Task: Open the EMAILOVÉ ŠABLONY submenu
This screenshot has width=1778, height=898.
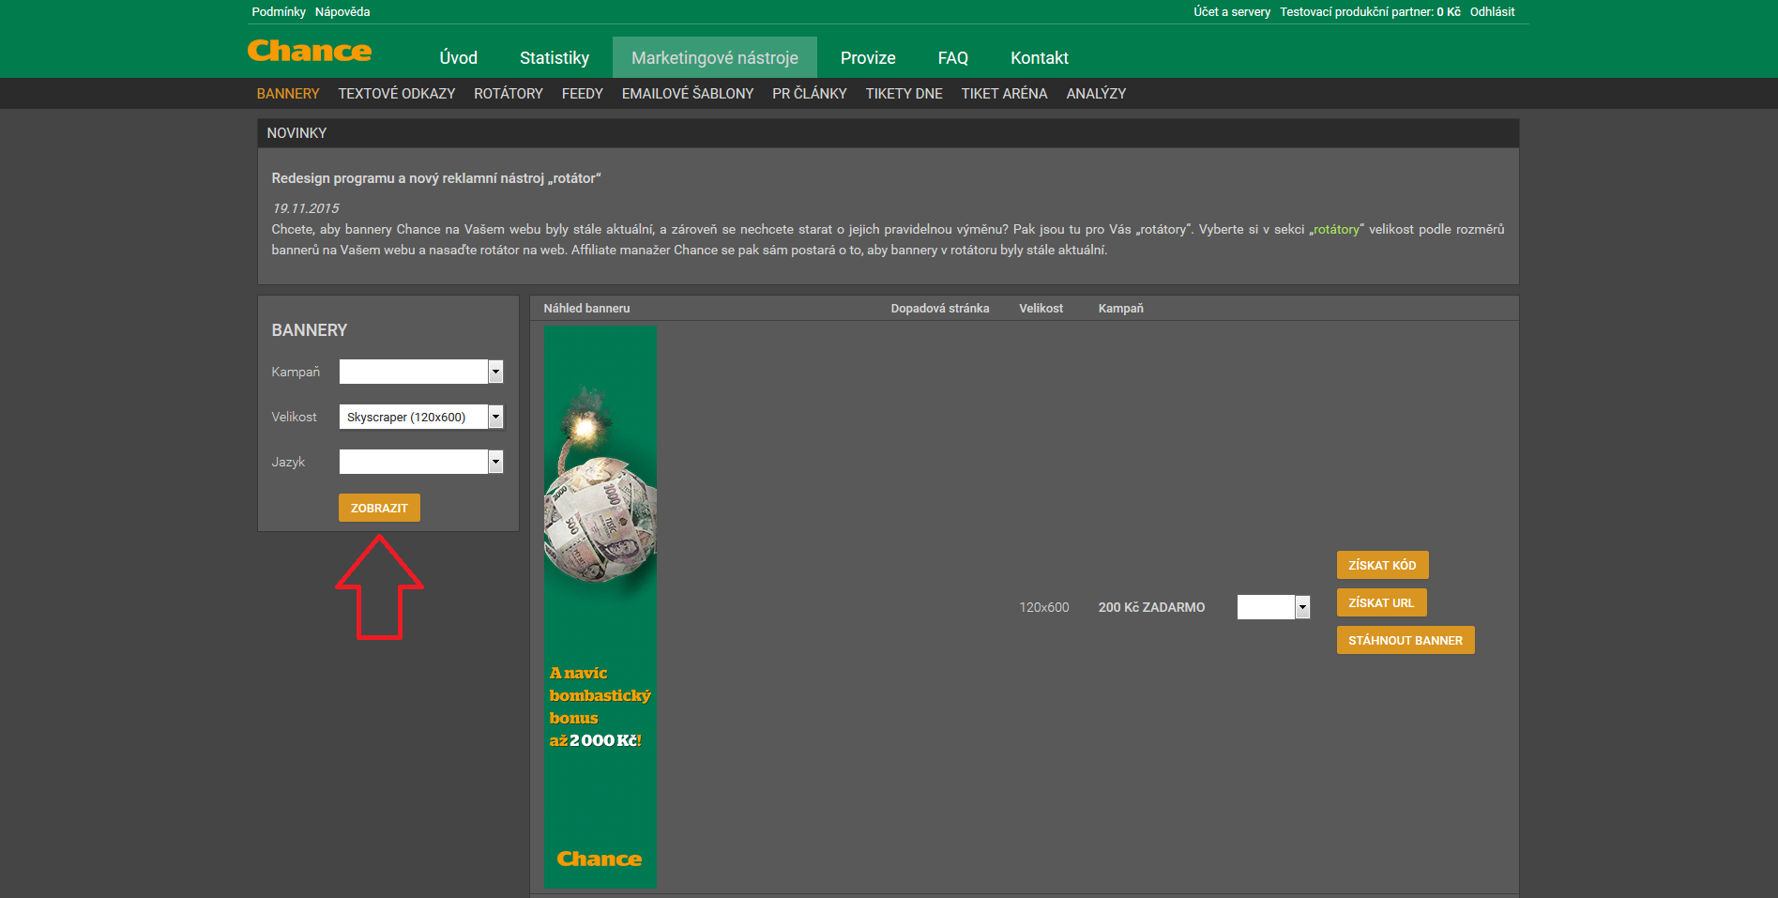Action: [x=688, y=94]
